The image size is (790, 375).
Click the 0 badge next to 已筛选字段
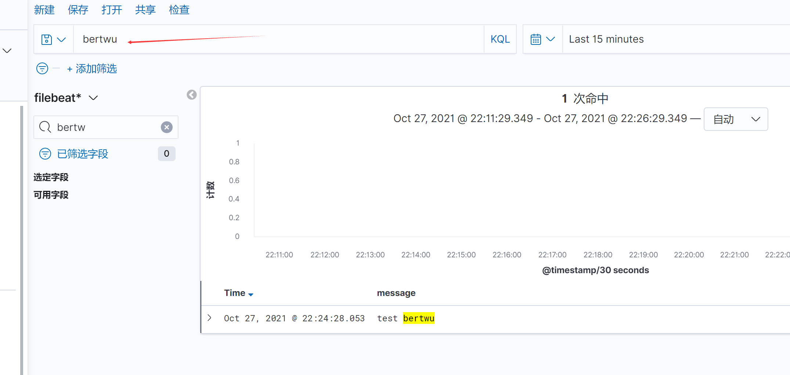coord(167,154)
